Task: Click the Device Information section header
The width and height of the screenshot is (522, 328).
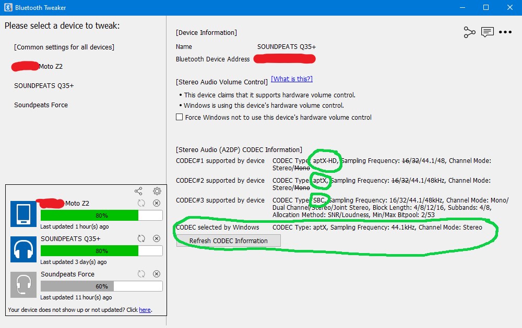Action: pyautogui.click(x=206, y=32)
